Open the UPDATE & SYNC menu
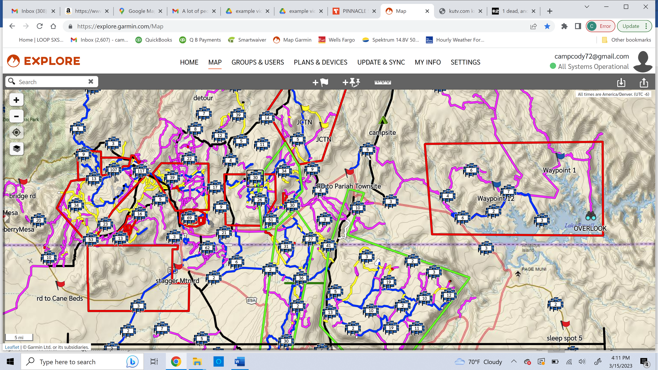The image size is (658, 370). coord(381,62)
